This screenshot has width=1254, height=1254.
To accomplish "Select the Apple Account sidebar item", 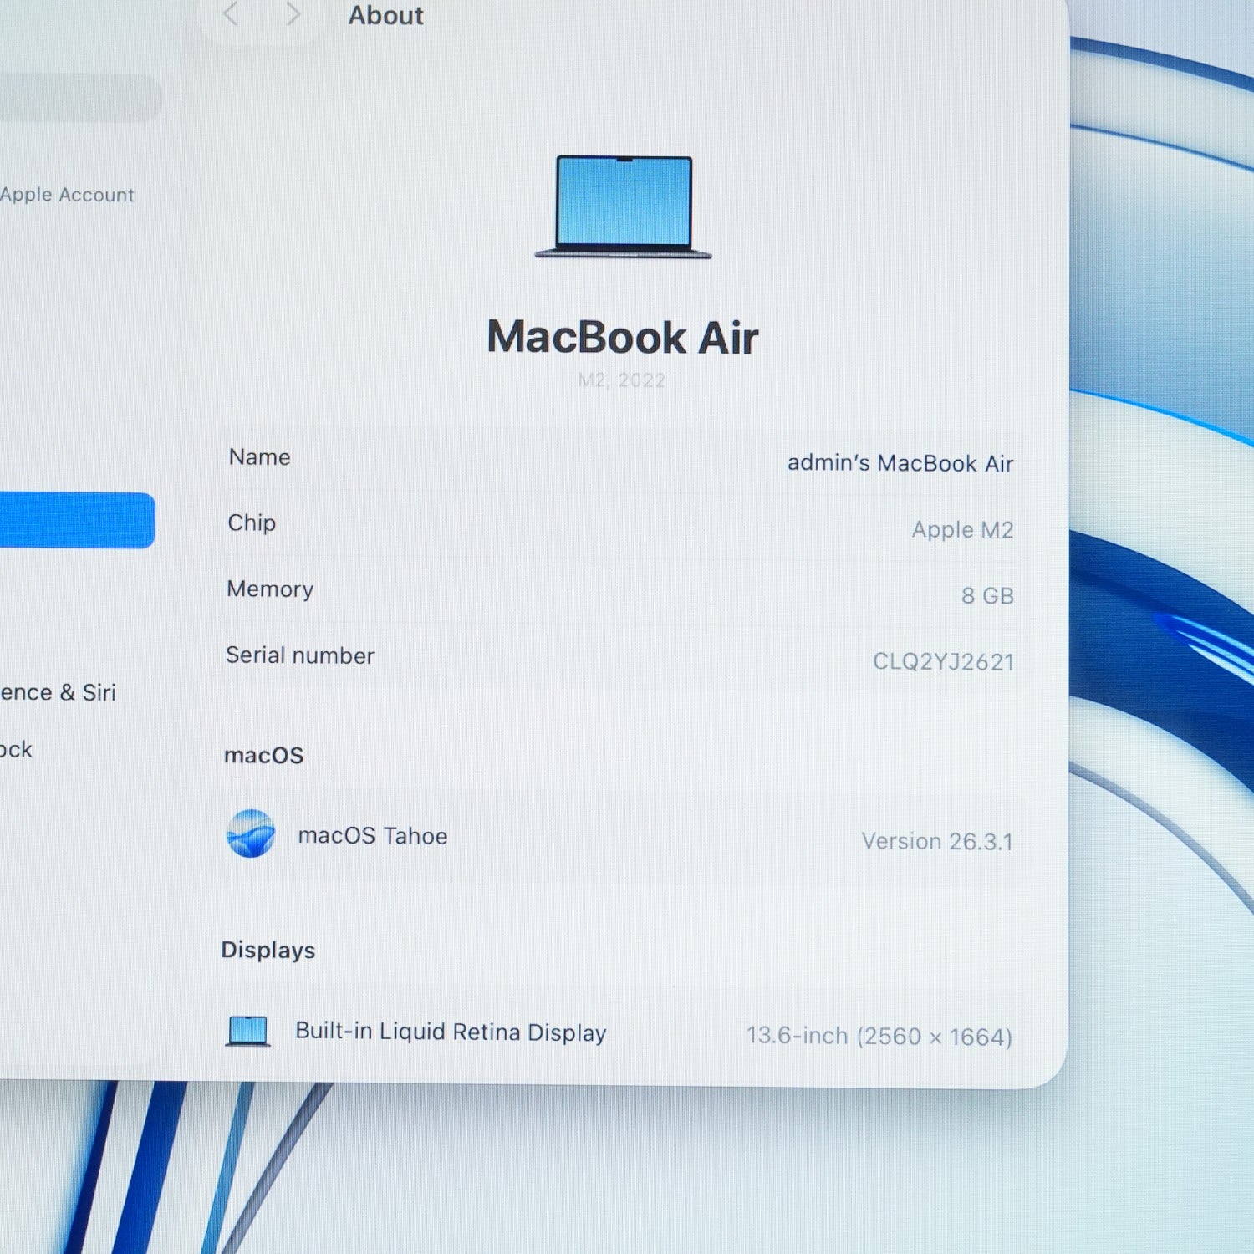I will tap(67, 195).
